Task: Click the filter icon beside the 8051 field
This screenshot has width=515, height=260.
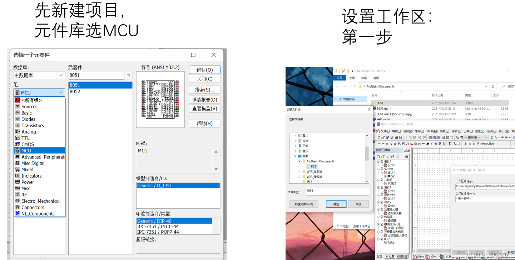Action: click(x=129, y=75)
